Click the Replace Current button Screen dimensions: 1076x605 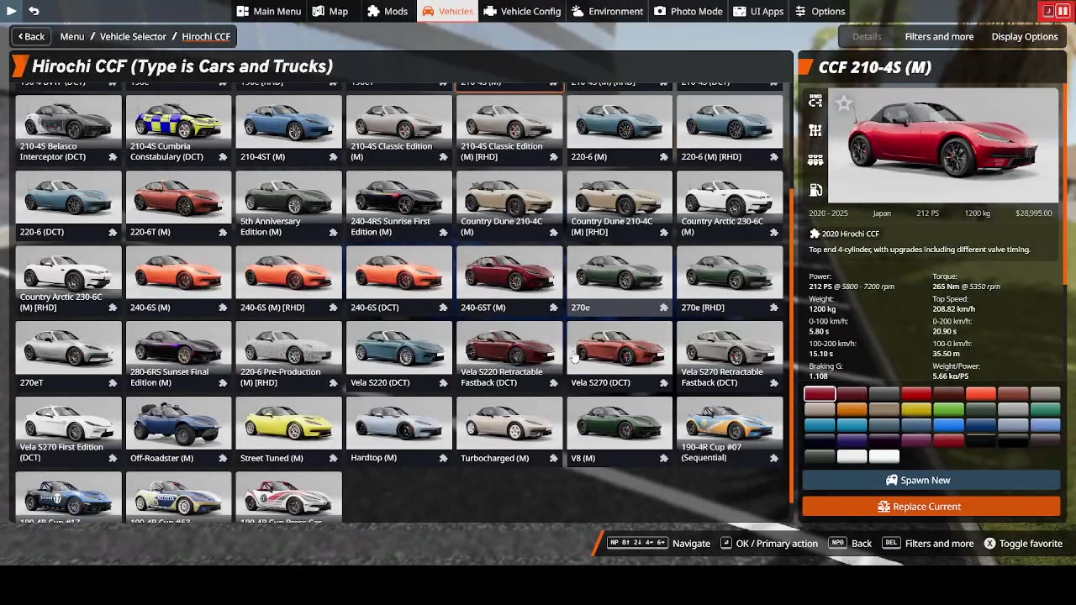pos(931,507)
